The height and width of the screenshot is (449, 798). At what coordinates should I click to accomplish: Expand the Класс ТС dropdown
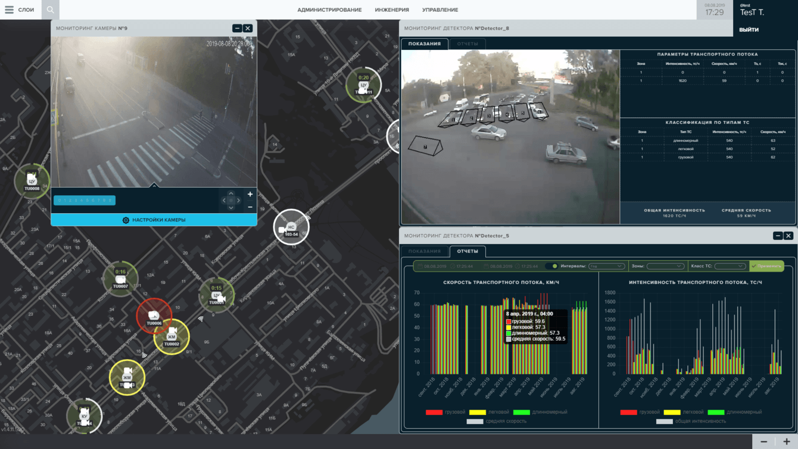pos(730,266)
